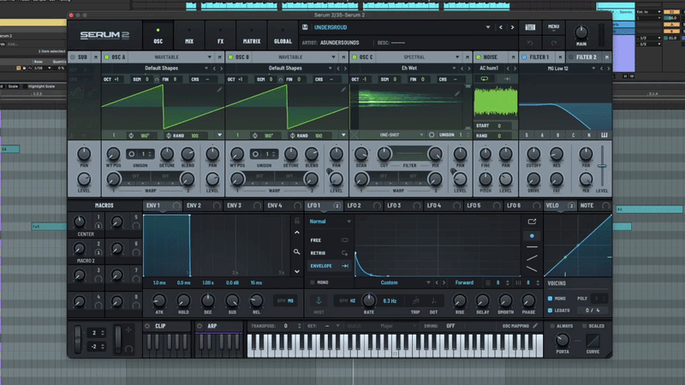
Task: Click the save preset disk icon
Action: [305, 27]
